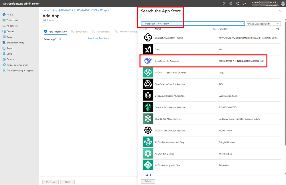Click the Select app info icon
Viewport: 286px width, 185px height.
pyautogui.click(x=60, y=39)
